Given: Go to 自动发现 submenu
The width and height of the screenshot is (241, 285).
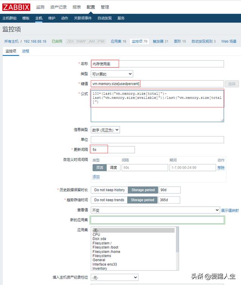Looking at the screenshot, I should pos(104,18).
